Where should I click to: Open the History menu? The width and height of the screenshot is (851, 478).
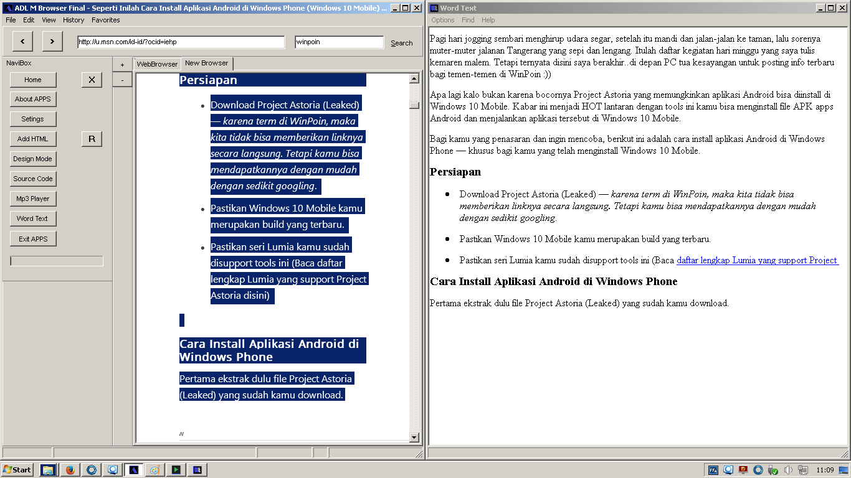(x=74, y=20)
